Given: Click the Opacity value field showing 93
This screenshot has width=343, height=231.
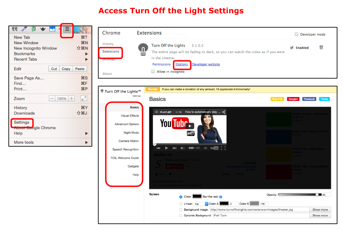Looking at the screenshot, I should tap(326, 195).
